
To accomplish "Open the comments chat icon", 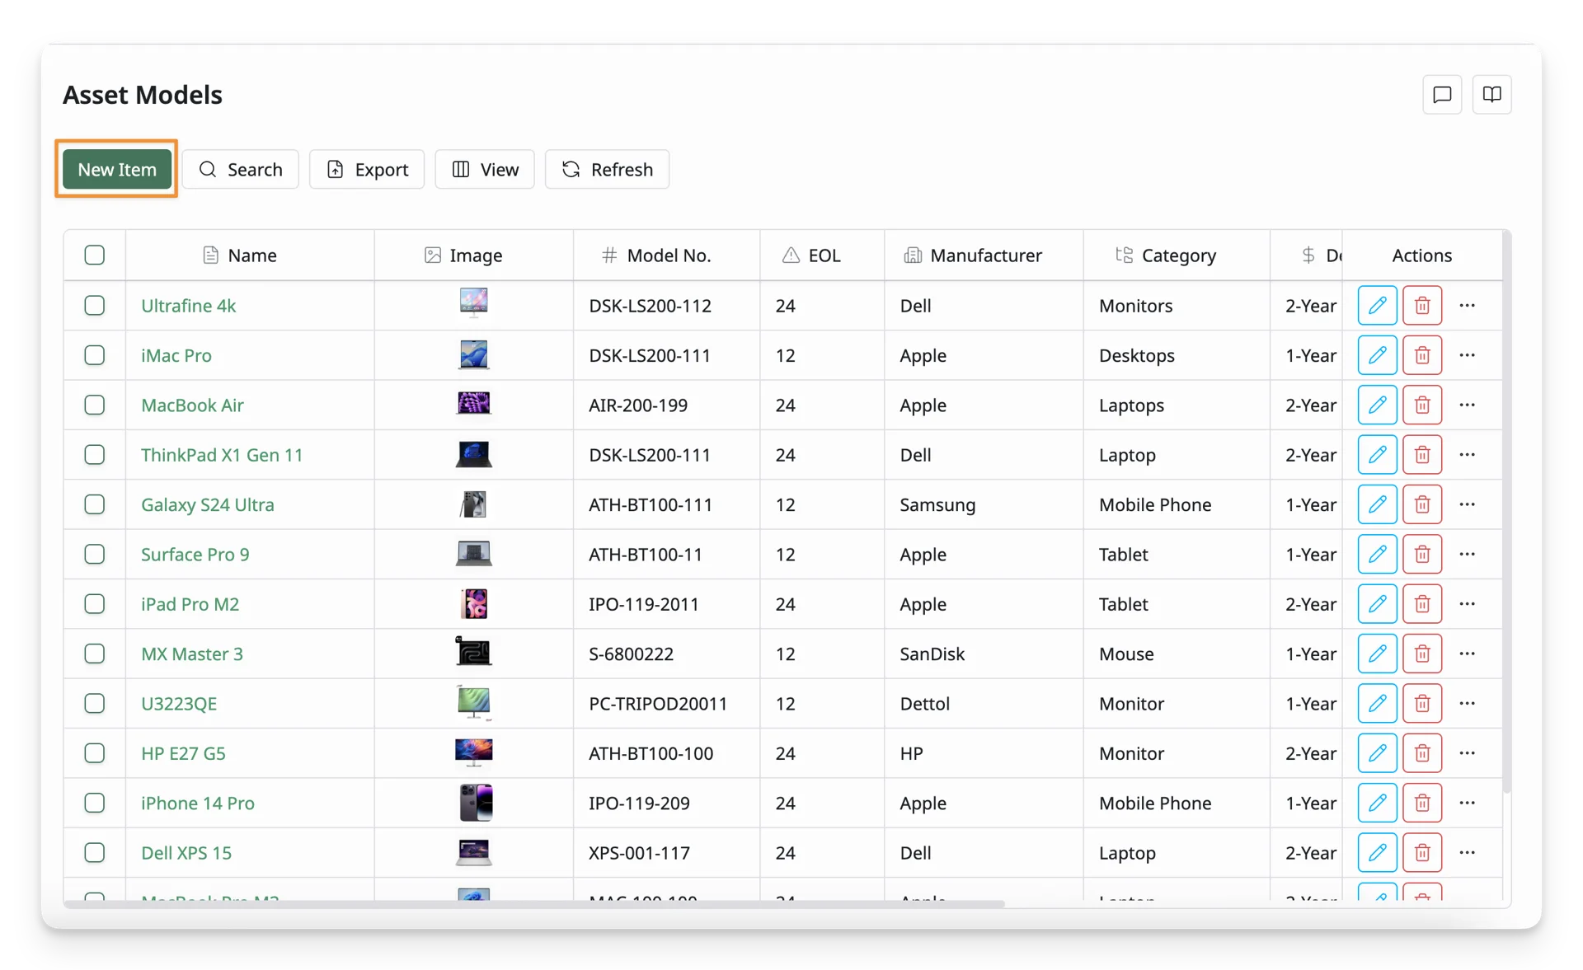I will 1442,95.
